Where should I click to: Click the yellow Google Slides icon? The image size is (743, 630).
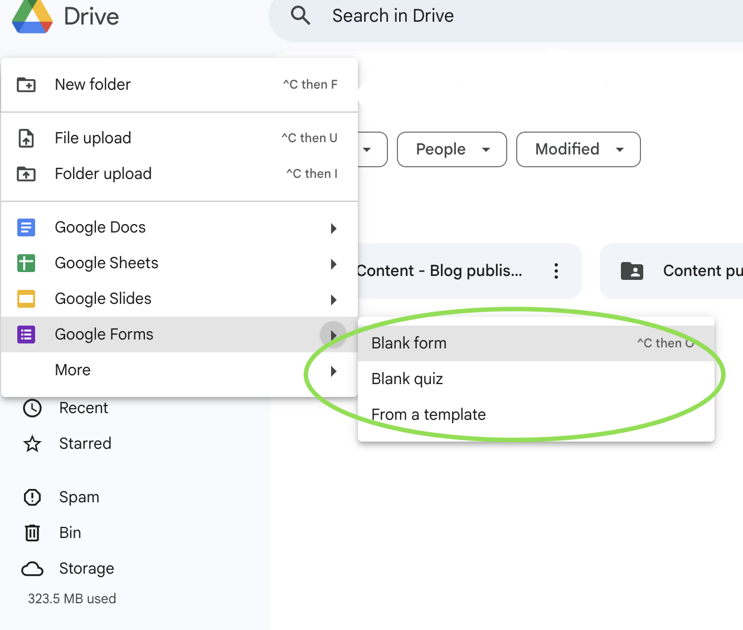(x=26, y=299)
